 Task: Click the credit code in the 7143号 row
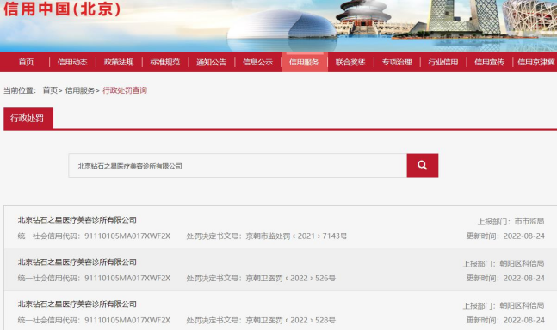click(127, 236)
